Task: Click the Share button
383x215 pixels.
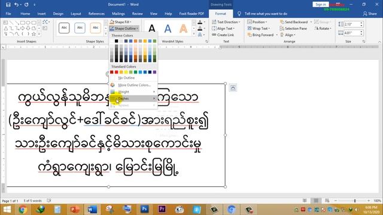Action: point(370,14)
